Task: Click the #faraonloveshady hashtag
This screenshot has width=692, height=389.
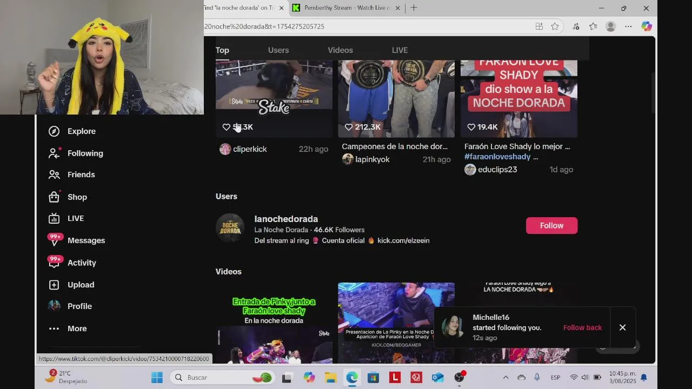Action: [x=497, y=157]
